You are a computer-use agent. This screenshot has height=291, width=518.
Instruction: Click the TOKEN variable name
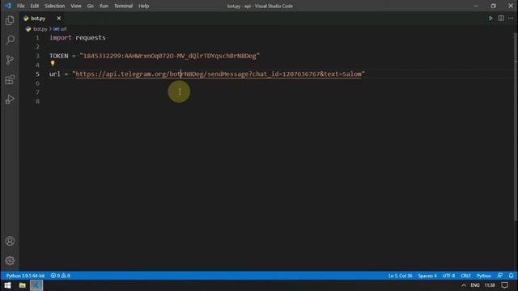[59, 56]
